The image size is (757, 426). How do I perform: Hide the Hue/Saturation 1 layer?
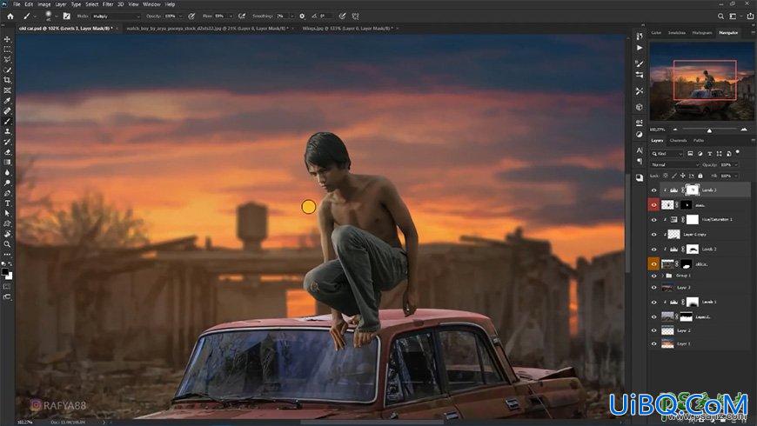(653, 219)
